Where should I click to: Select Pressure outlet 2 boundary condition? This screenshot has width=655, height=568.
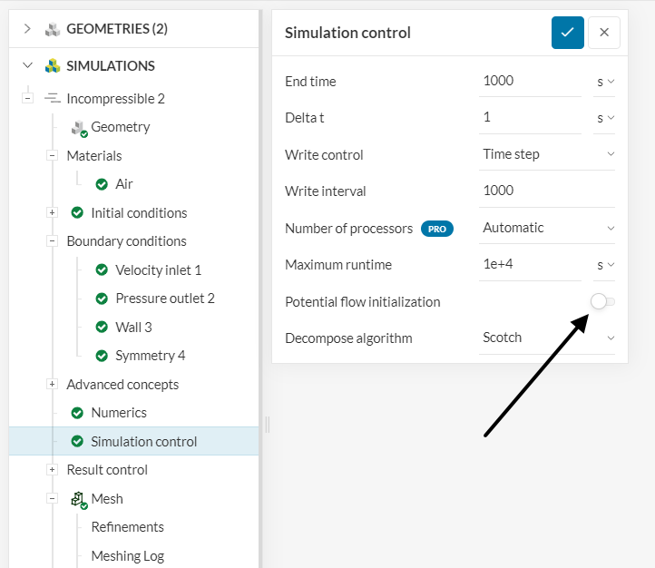[165, 299]
